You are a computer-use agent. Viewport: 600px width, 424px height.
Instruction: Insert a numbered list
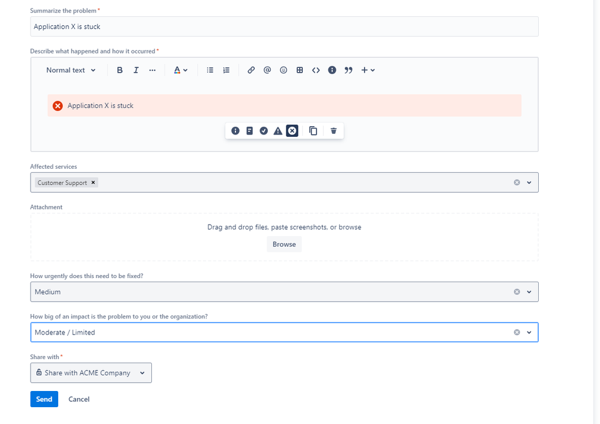pyautogui.click(x=226, y=70)
